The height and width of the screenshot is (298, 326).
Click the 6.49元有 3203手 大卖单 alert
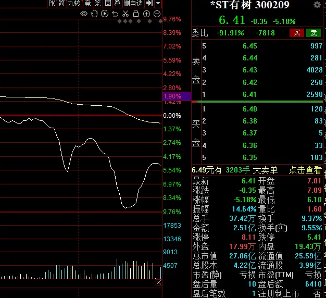click(x=234, y=170)
